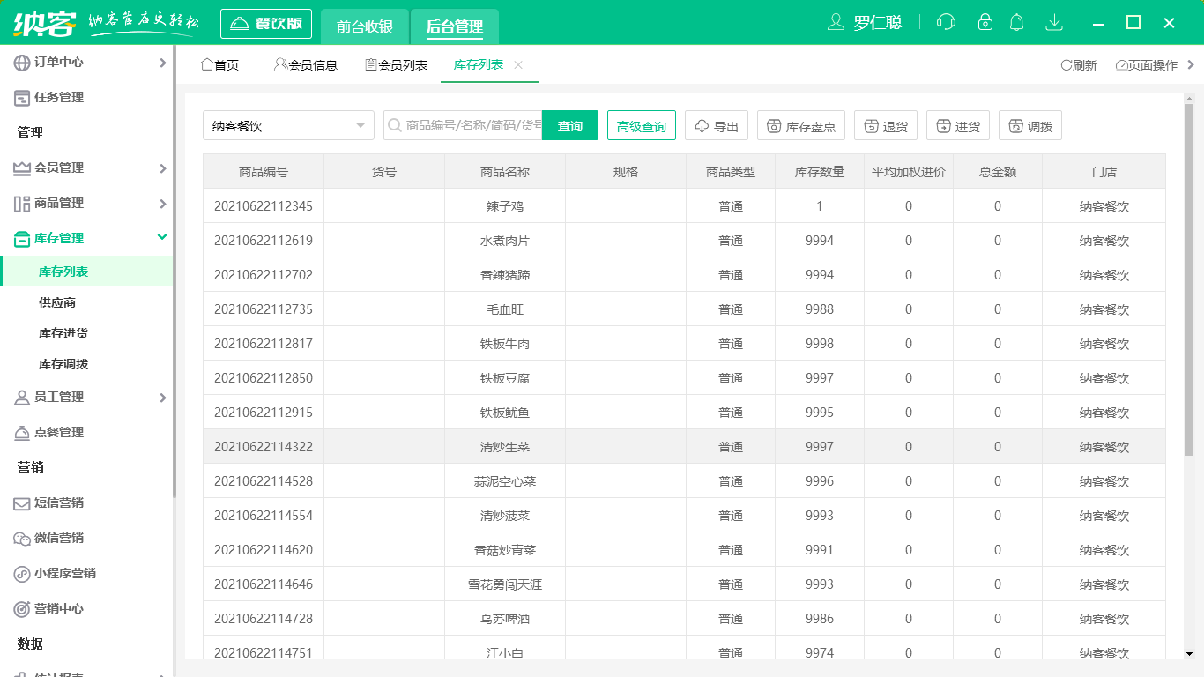Screen dimensions: 1204x677
Task: Open the 调拨 transfer tool
Action: (1029, 125)
